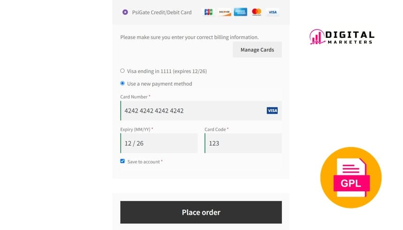The height and width of the screenshot is (230, 403).
Task: Click the orange GPL file badge
Action: (351, 177)
